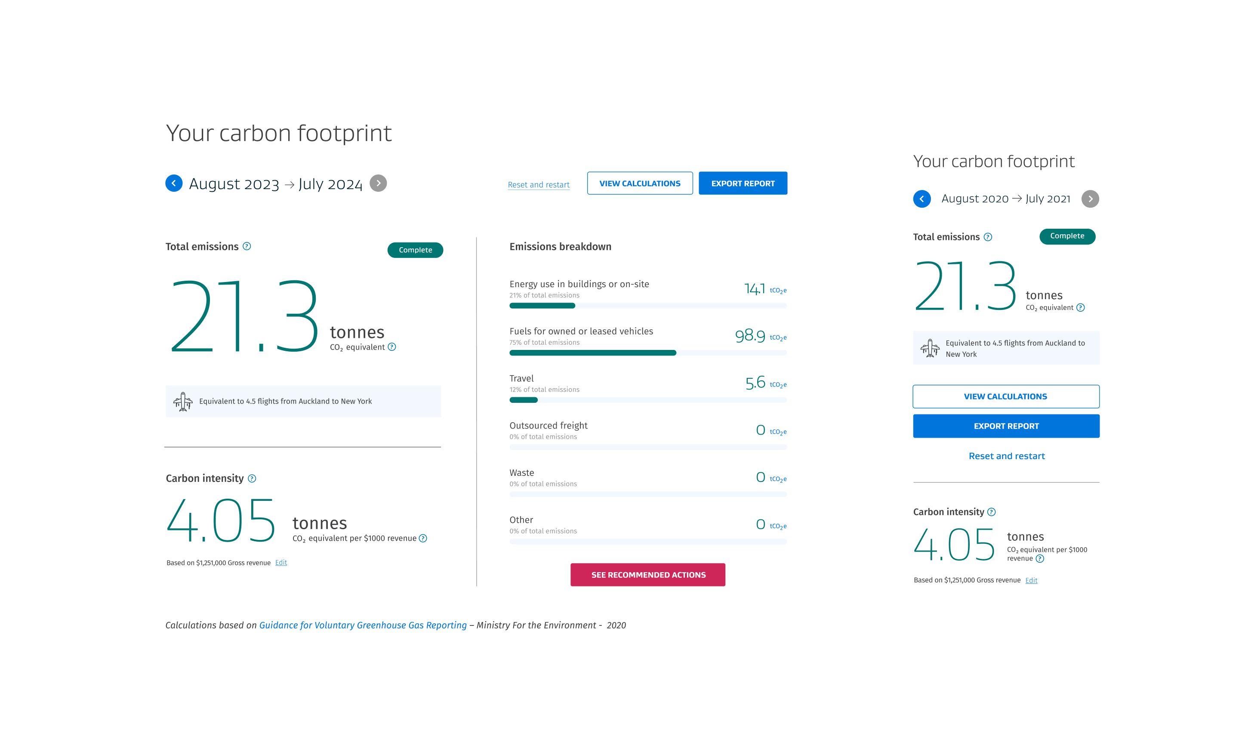Click the 'Waste' breakdown label
1239x745 pixels.
click(522, 473)
